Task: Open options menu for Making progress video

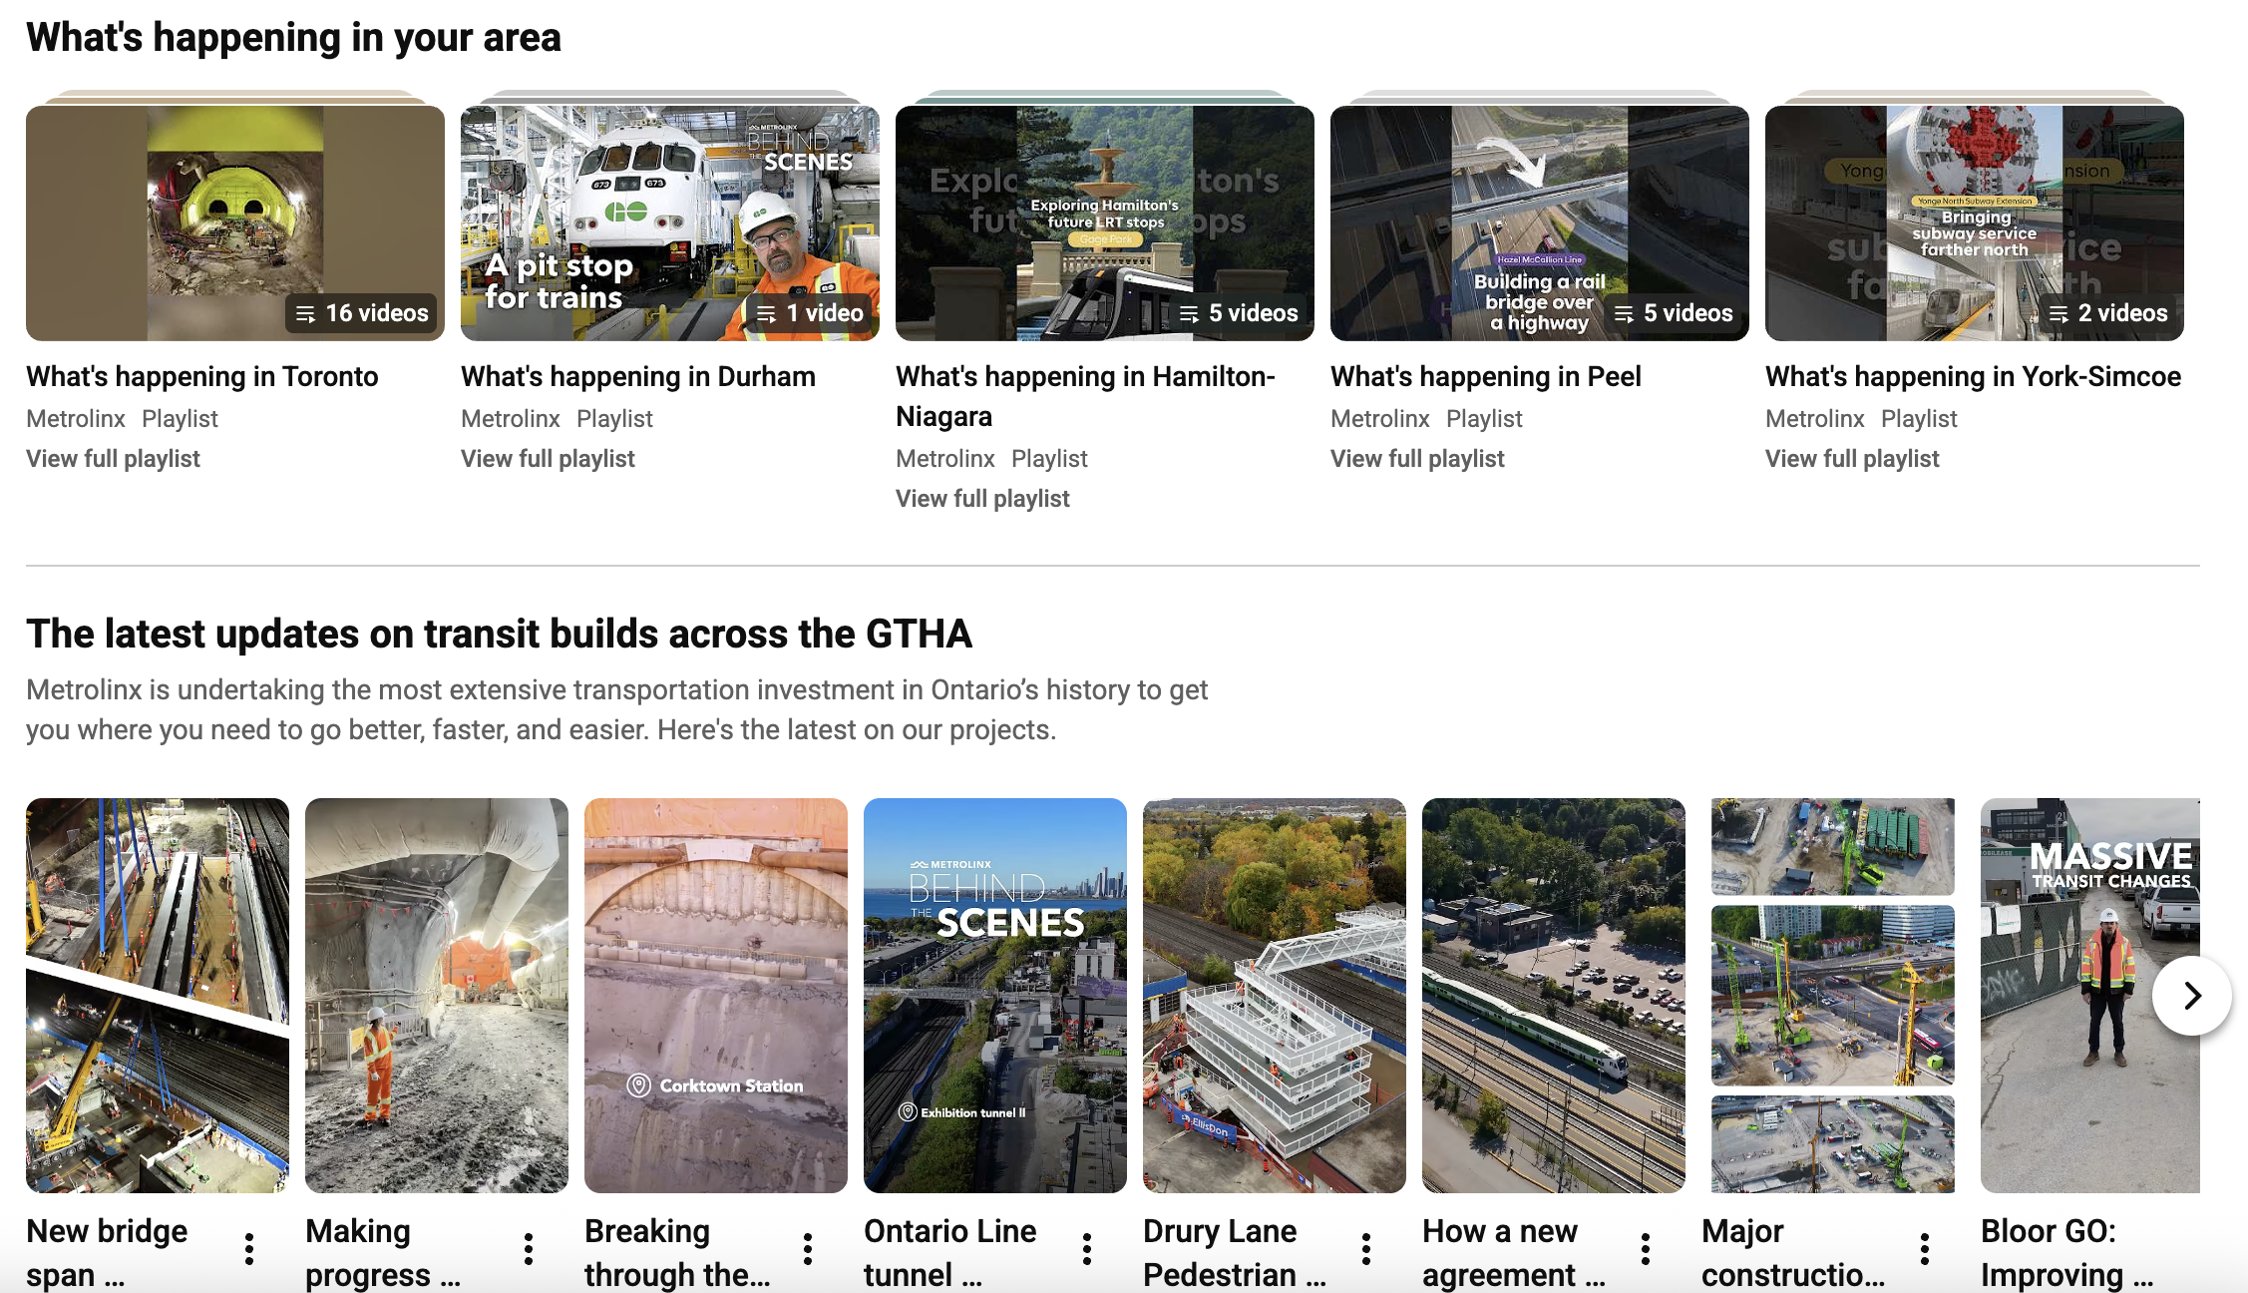Action: 529,1249
